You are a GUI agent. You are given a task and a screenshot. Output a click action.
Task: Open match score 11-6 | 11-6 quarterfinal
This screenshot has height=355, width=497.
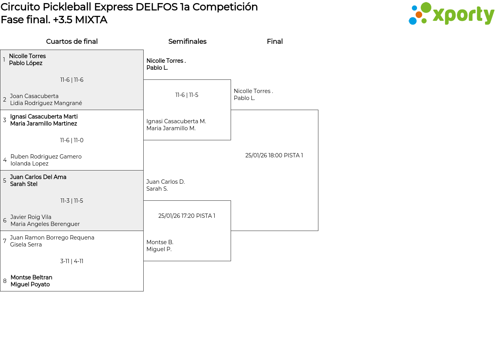coord(72,80)
